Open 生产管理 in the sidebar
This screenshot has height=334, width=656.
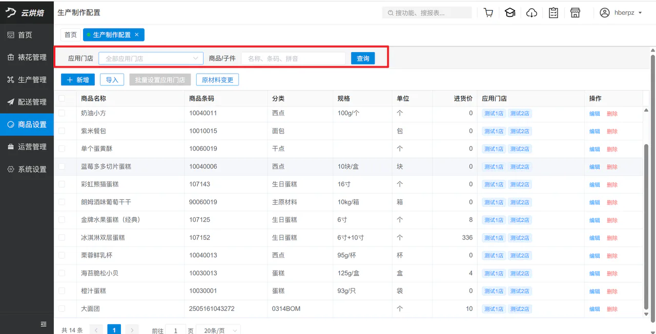pyautogui.click(x=27, y=80)
